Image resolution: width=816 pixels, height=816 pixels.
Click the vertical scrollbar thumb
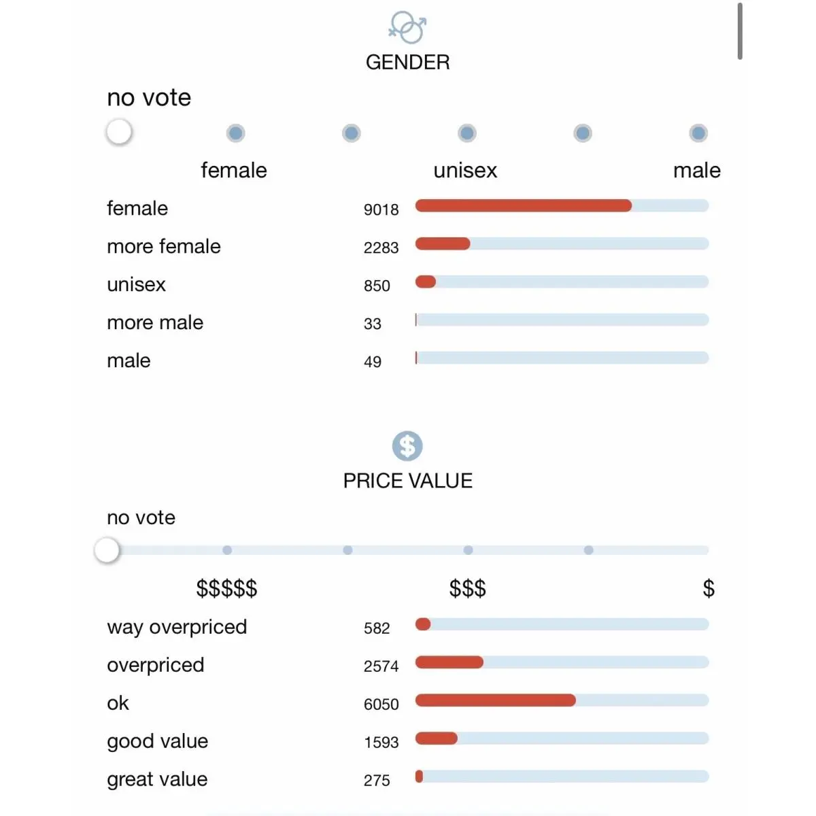coord(740,31)
